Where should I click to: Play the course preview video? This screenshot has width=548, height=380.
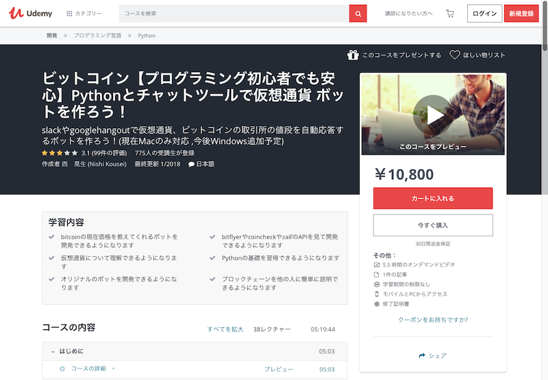(x=433, y=115)
